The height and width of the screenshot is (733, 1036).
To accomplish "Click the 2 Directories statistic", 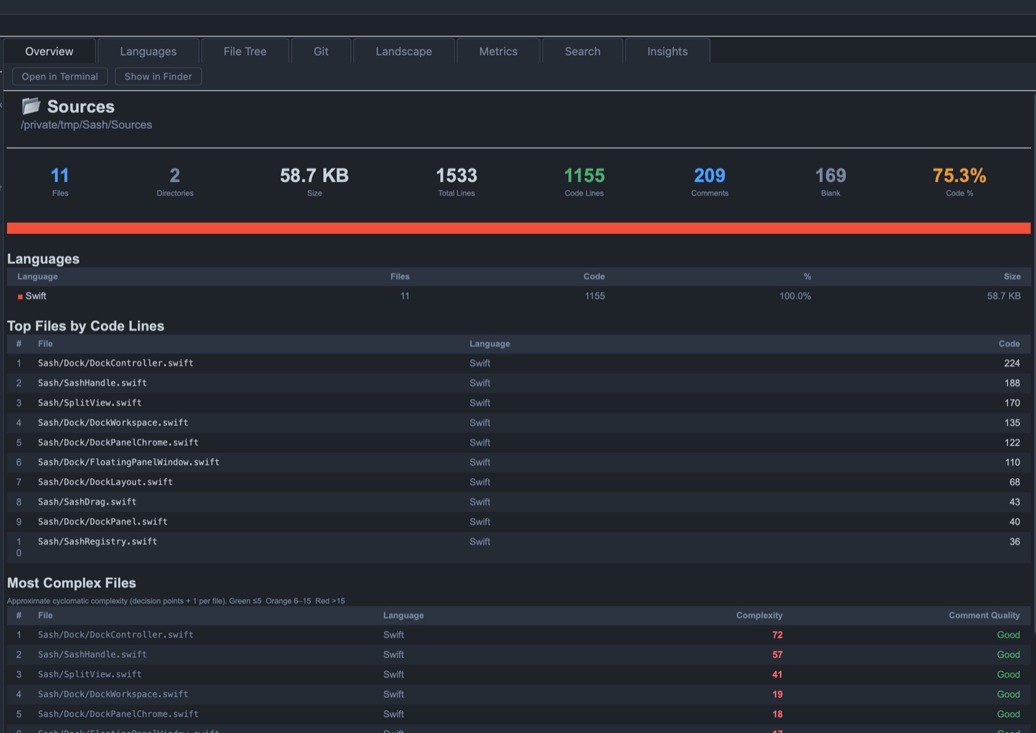I will tap(175, 182).
